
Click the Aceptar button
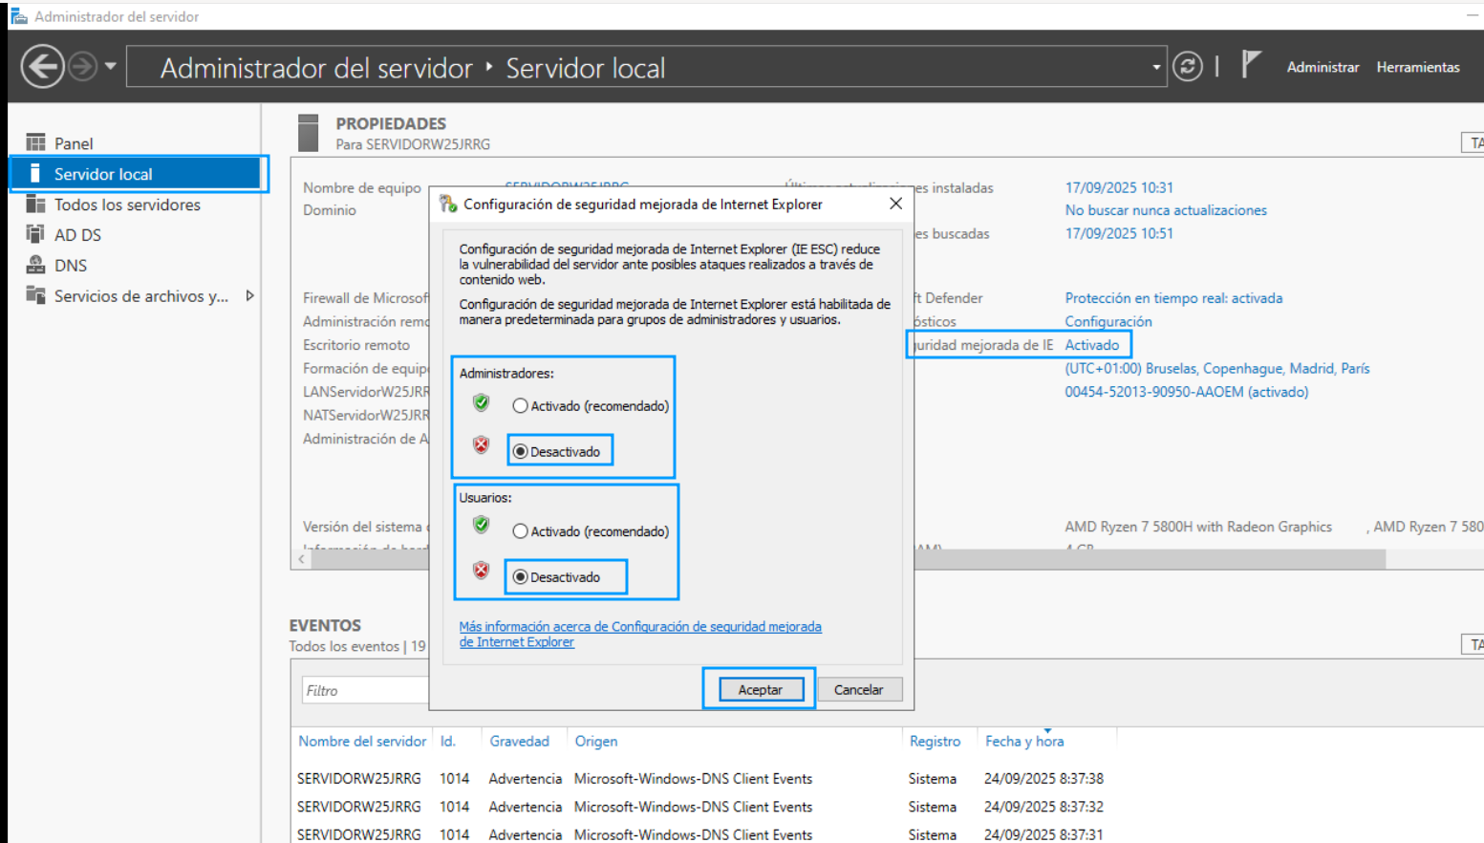tap(760, 689)
